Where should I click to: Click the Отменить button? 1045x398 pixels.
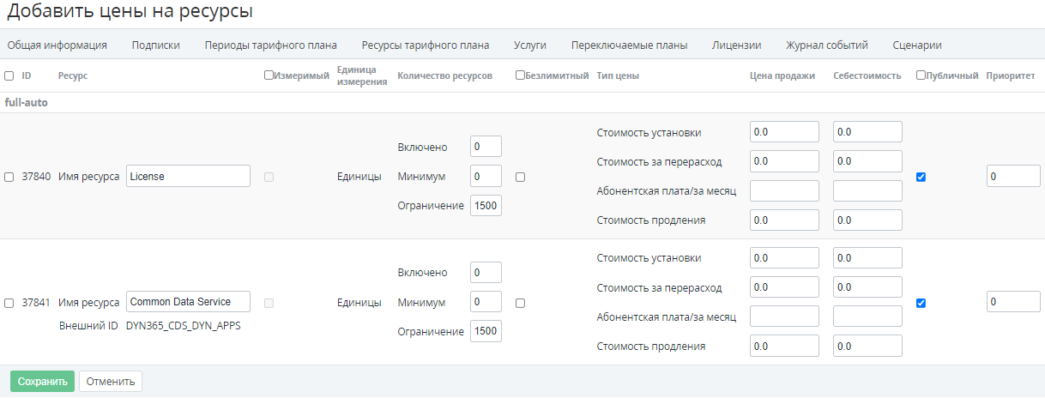[111, 382]
